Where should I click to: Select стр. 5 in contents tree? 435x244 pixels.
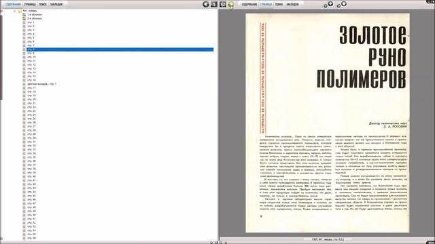(31, 38)
